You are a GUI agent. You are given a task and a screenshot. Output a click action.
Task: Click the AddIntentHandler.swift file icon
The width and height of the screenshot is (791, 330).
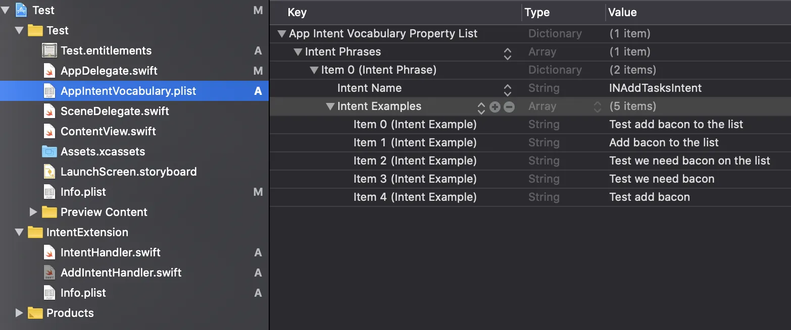(x=50, y=272)
